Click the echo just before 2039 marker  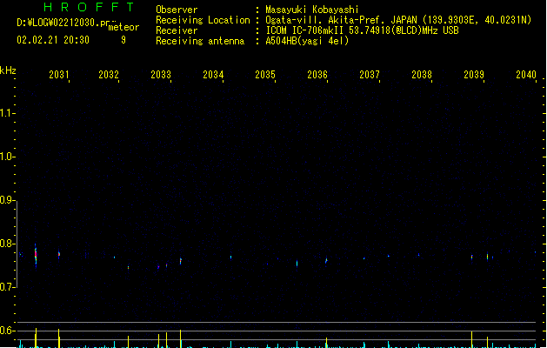[x=471, y=258]
